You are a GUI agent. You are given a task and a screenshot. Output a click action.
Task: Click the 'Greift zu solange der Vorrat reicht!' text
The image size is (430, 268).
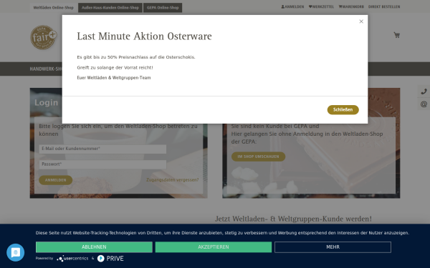click(115, 68)
